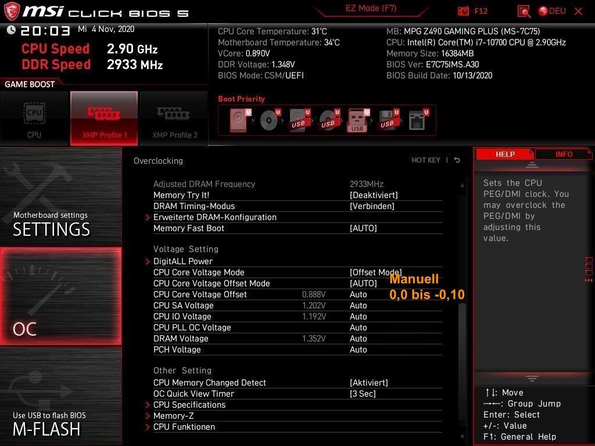Open the SETTINGS motherboard section

click(60, 196)
